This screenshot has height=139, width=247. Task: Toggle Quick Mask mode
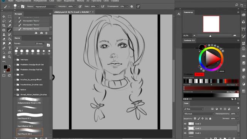[4, 76]
